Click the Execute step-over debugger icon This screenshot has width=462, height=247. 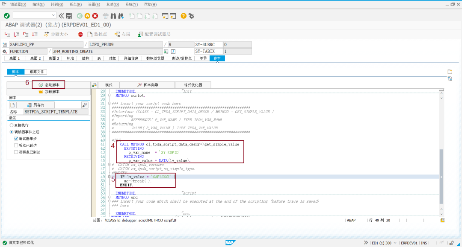coord(17,35)
